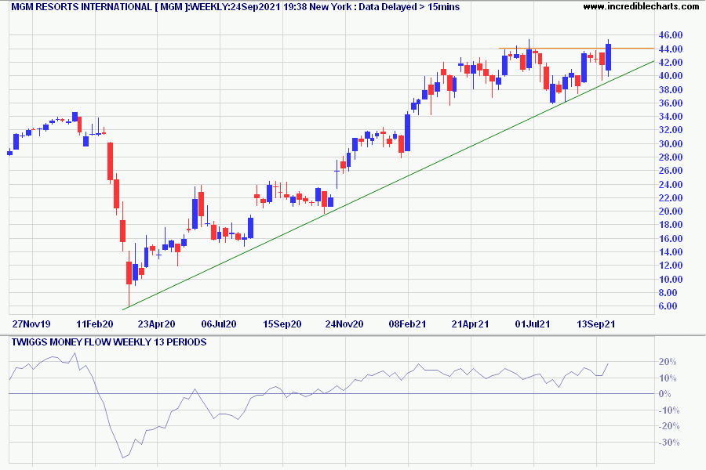The height and width of the screenshot is (470, 706).
Task: Click the www.incrediblecharts.com watermark link
Action: click(x=641, y=7)
